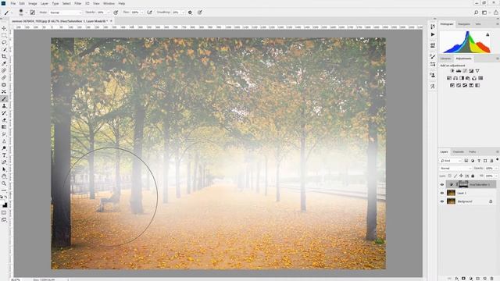The image size is (500, 281).
Task: Close the open document tab
Action: pyautogui.click(x=111, y=21)
